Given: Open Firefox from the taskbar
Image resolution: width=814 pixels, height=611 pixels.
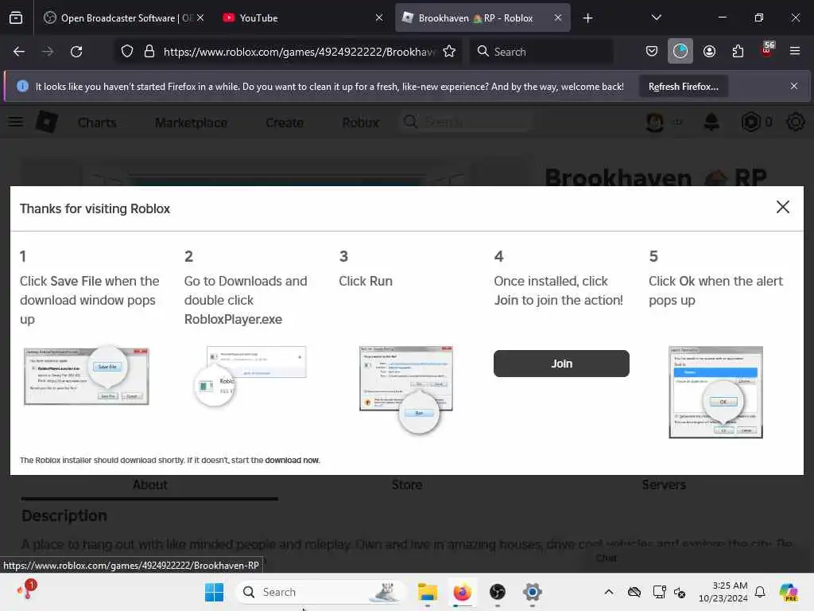Looking at the screenshot, I should (462, 592).
